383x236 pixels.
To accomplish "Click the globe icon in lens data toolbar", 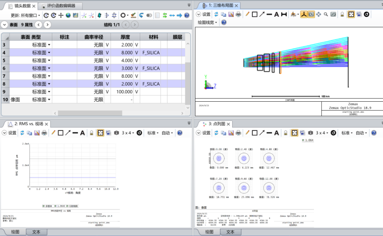I will [68, 16].
